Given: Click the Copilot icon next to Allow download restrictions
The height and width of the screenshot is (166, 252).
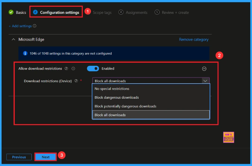Looking at the screenshot, I should (x=66, y=69).
